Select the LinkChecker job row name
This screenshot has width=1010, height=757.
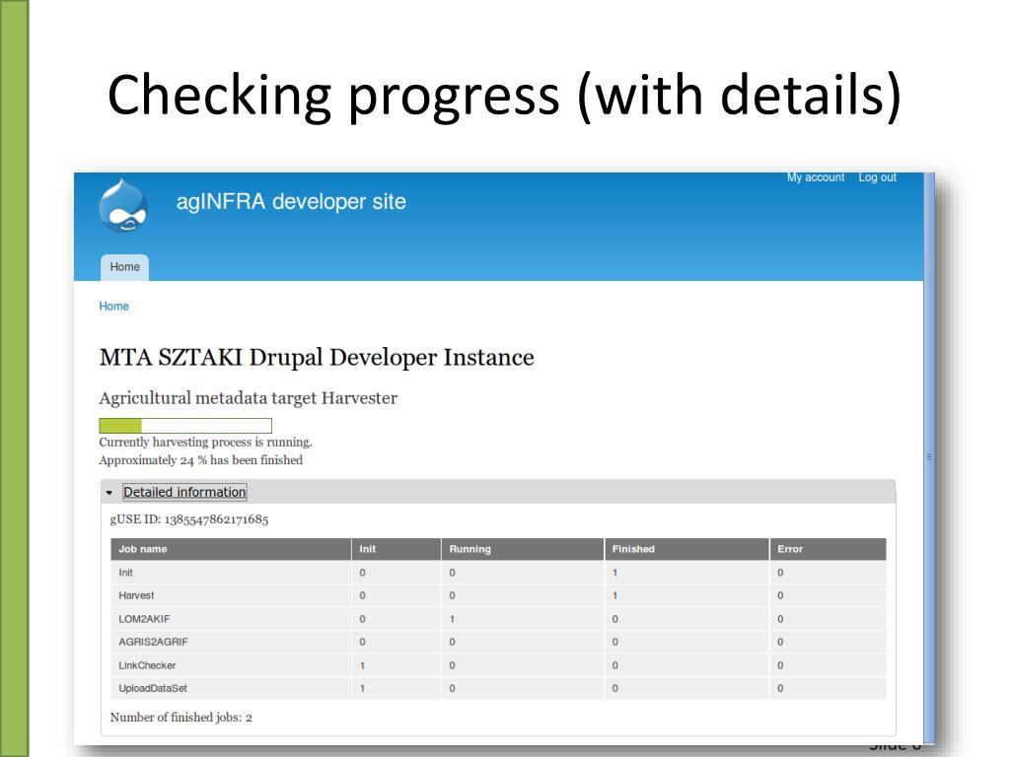pos(147,665)
